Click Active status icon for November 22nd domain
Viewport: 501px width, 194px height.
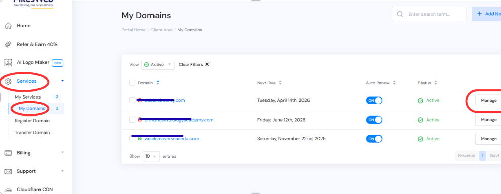point(420,139)
